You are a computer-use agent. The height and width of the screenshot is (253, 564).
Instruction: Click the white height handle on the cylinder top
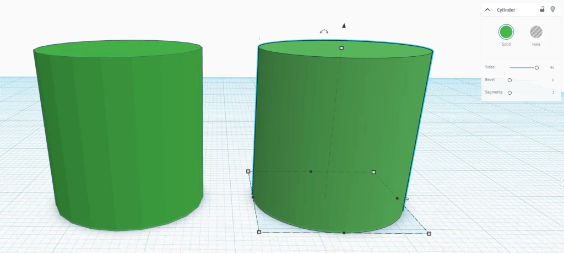click(341, 48)
